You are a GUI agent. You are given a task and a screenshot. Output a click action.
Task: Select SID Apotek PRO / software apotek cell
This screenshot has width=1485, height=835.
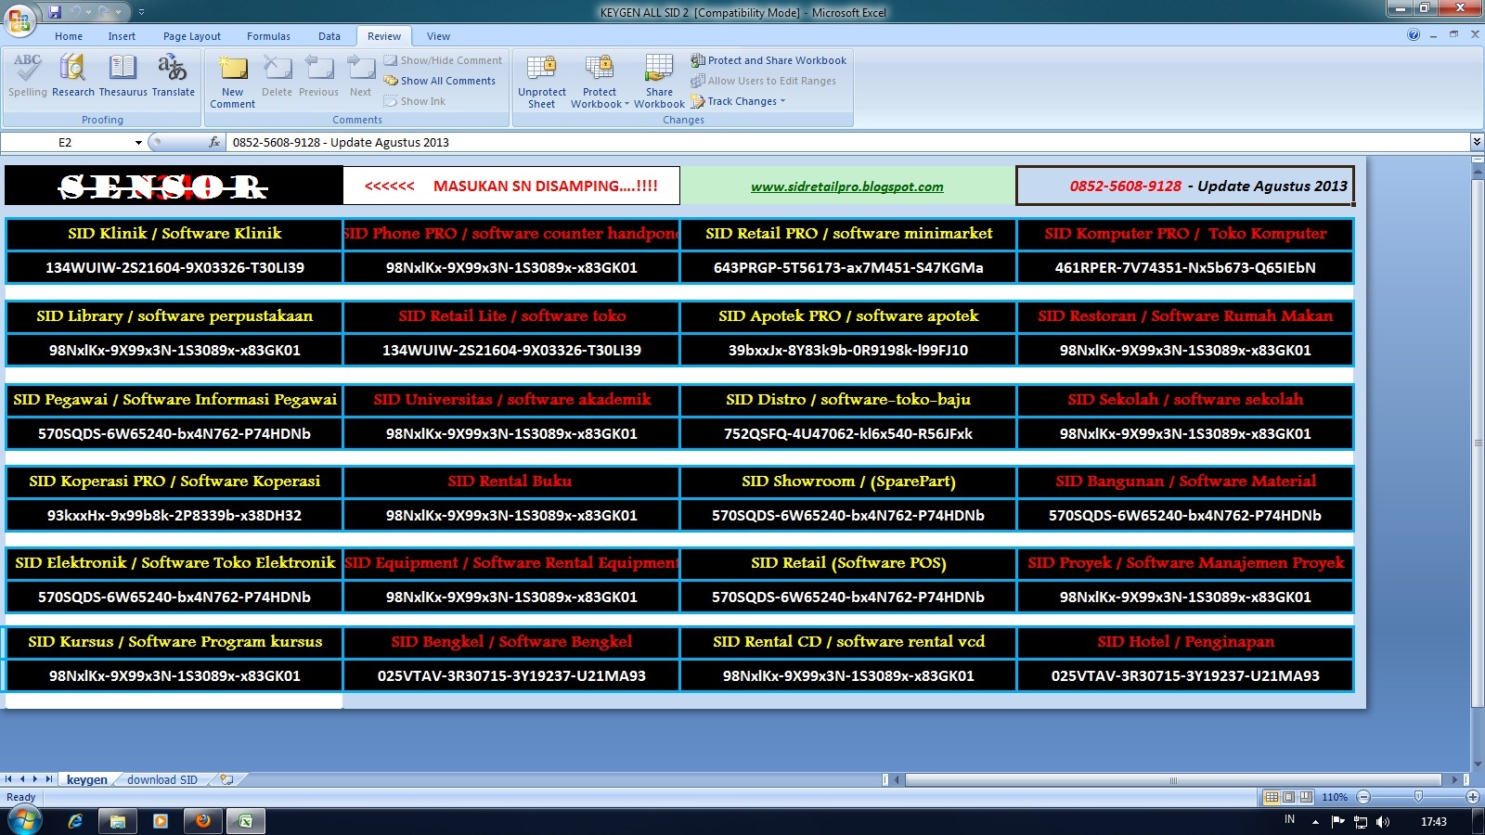click(848, 316)
